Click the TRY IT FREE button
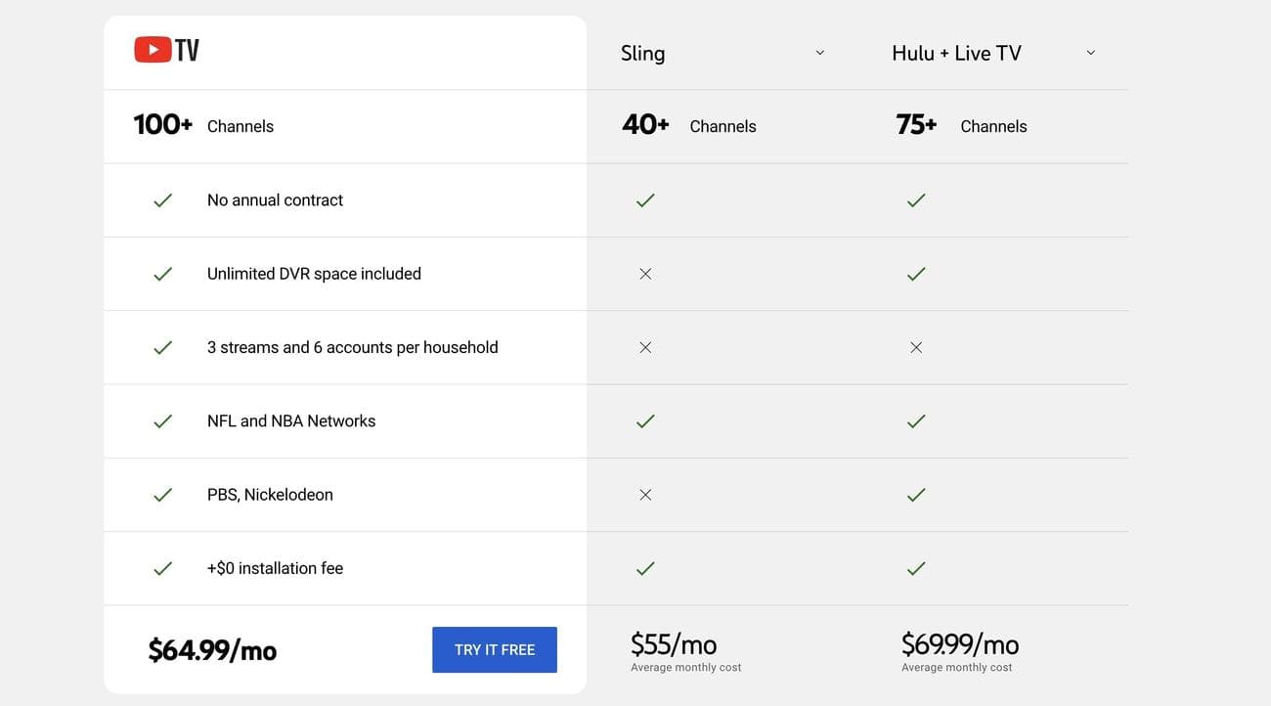1271x706 pixels. click(495, 647)
